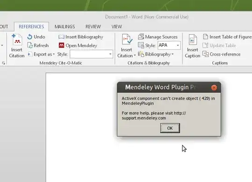
Task: Click the Open Mendeley icon
Action: [x=62, y=45]
